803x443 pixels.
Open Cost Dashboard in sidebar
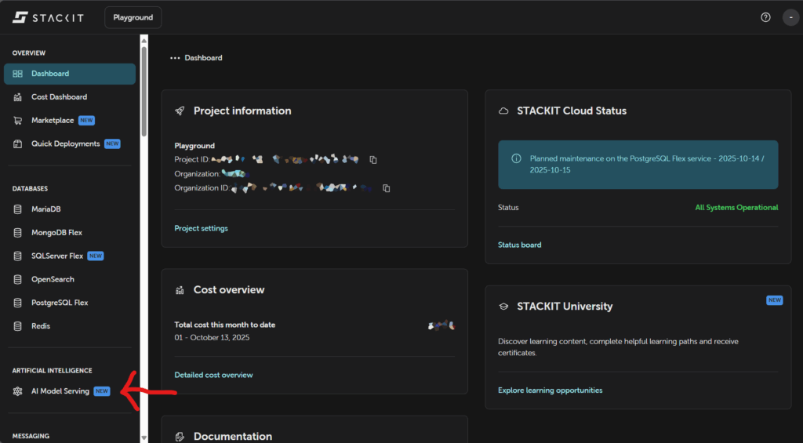pos(59,97)
